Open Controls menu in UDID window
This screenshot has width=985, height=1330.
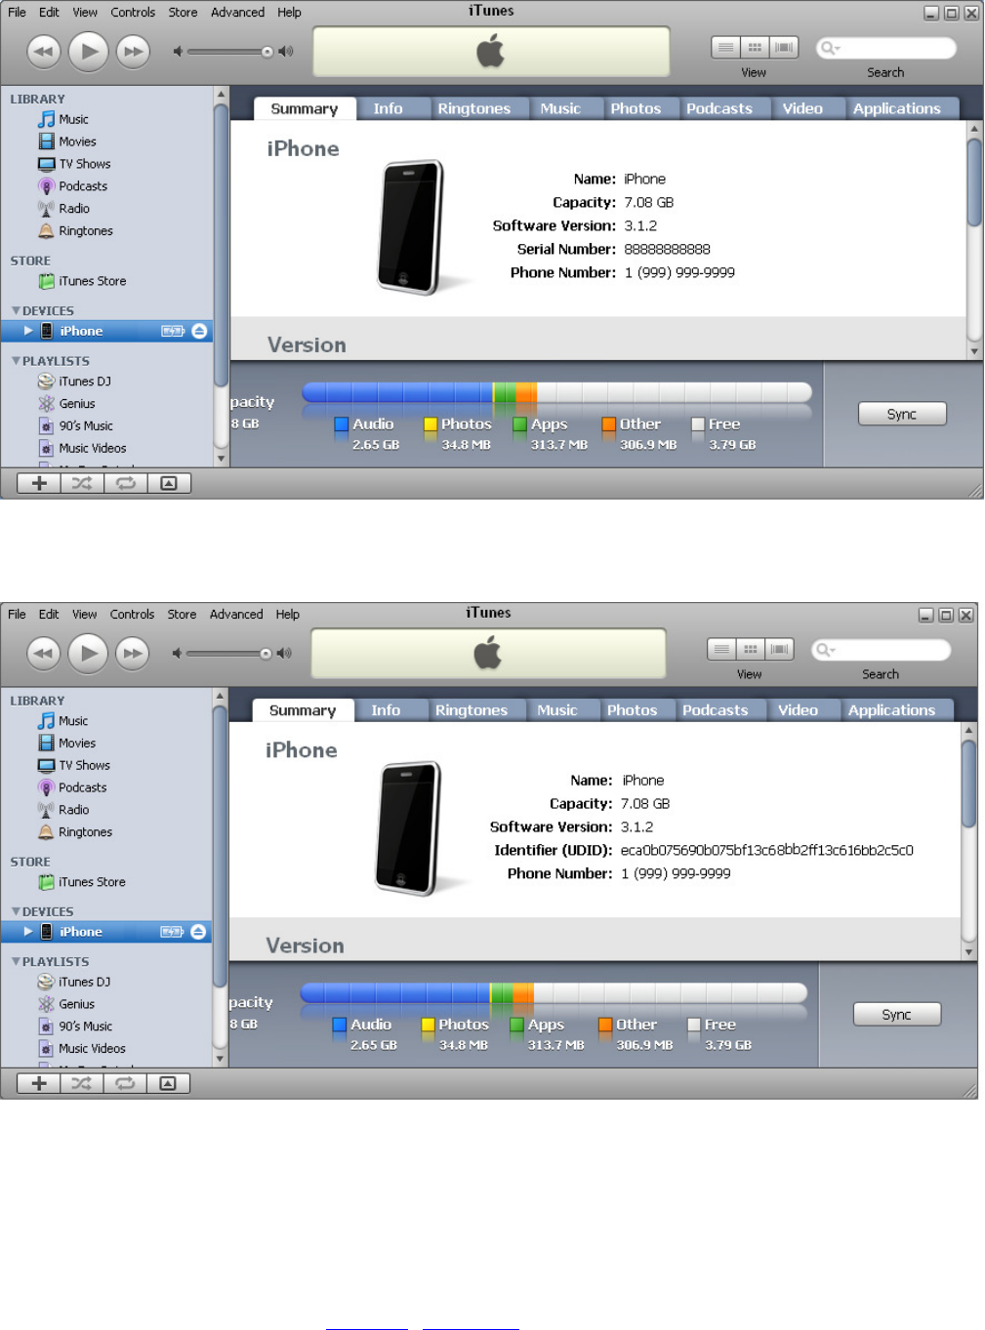coord(133,615)
